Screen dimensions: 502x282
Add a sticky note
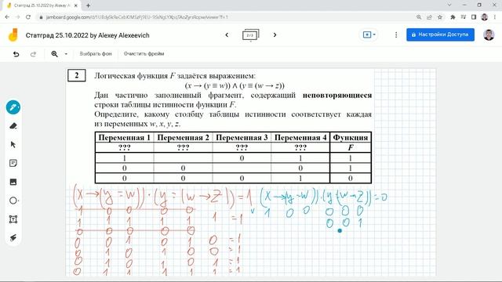13,164
